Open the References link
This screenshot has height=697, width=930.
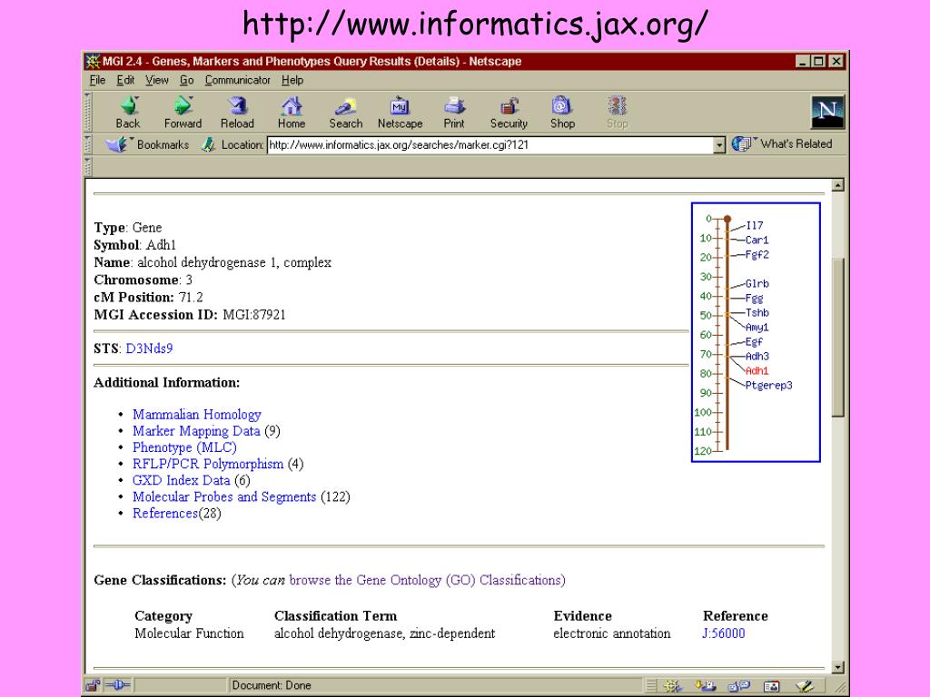pos(165,514)
